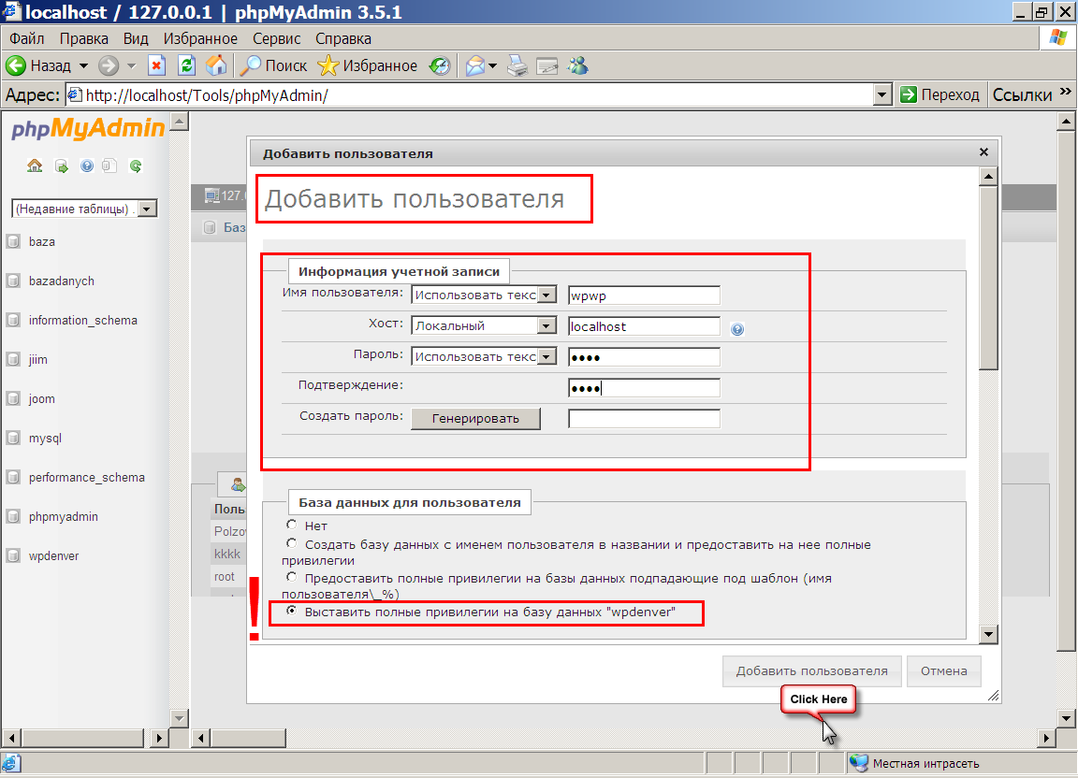This screenshot has height=778, width=1078.
Task: Expand the Ссылки links chevron
Action: click(x=1066, y=92)
